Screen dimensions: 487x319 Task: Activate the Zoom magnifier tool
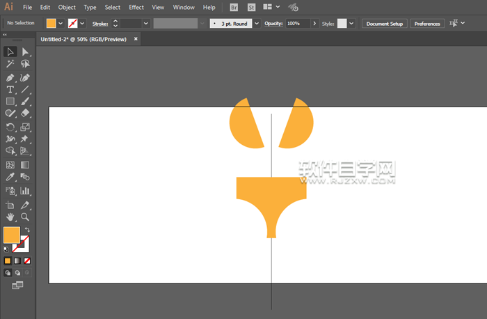(x=25, y=217)
